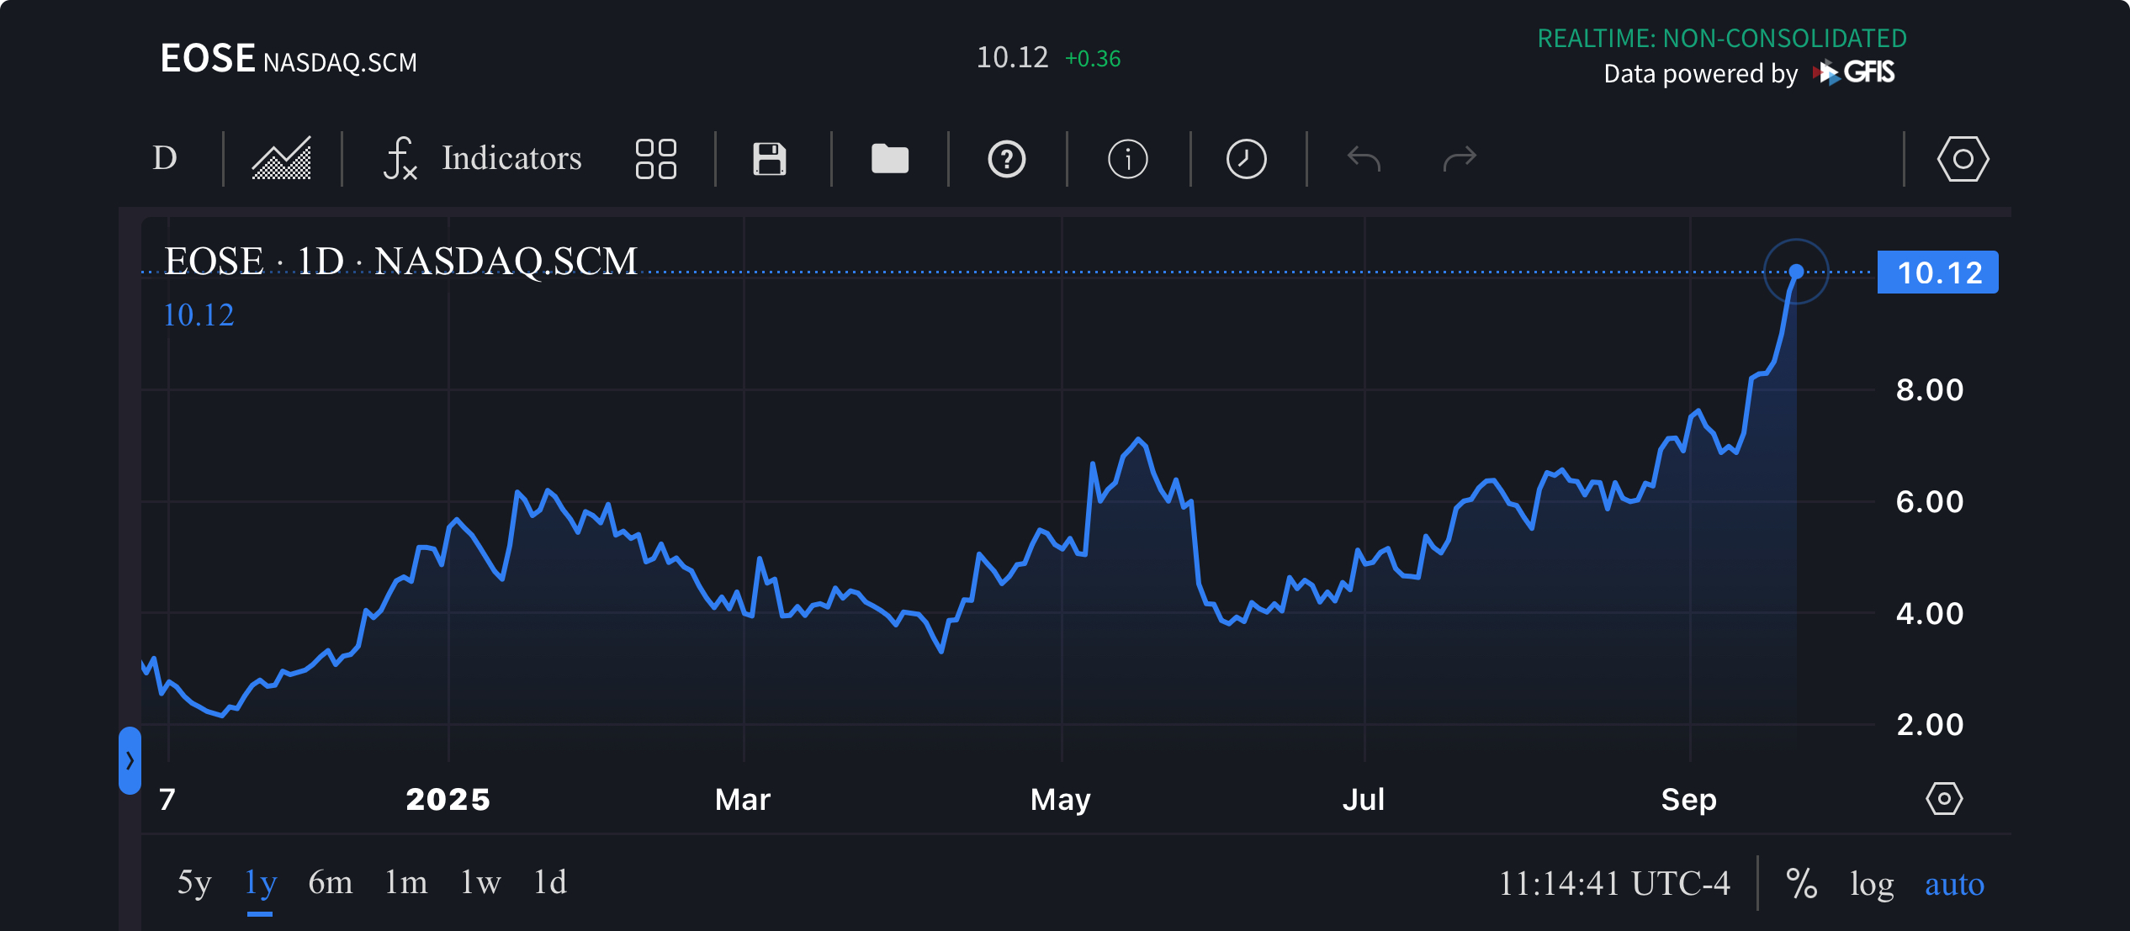Expand the left side panel arrow
Viewport: 2130px width, 931px height.
130,760
